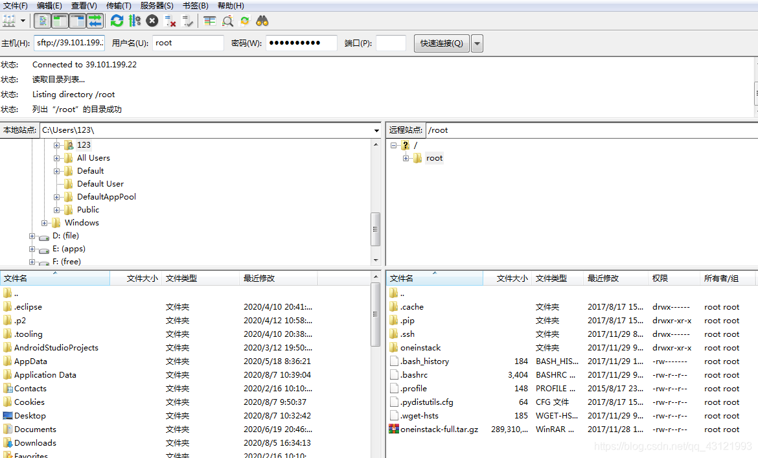Toggle processing of the transfer queue
Viewport: 758px width, 458px height.
(135, 21)
